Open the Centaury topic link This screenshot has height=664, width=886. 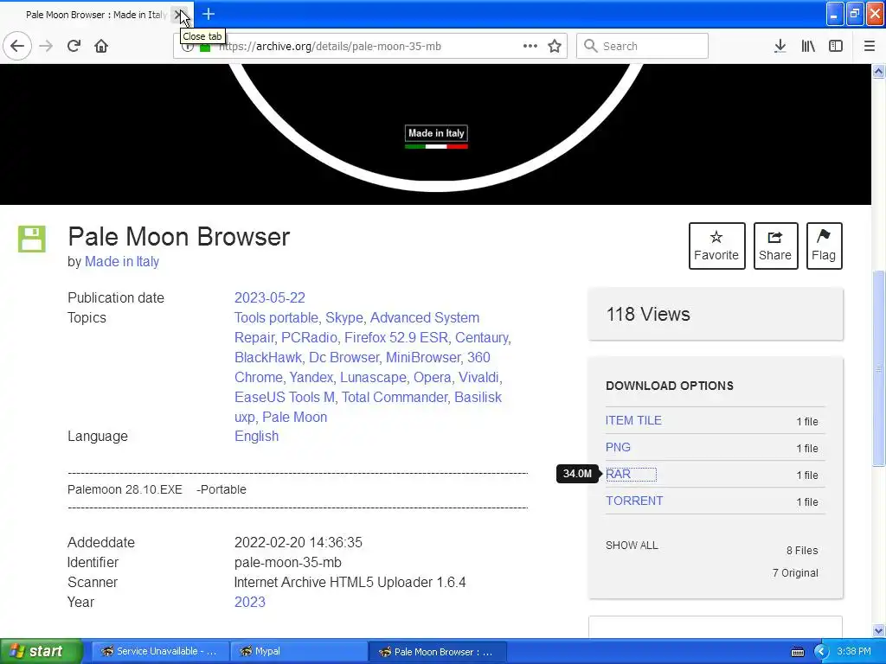tap(481, 337)
